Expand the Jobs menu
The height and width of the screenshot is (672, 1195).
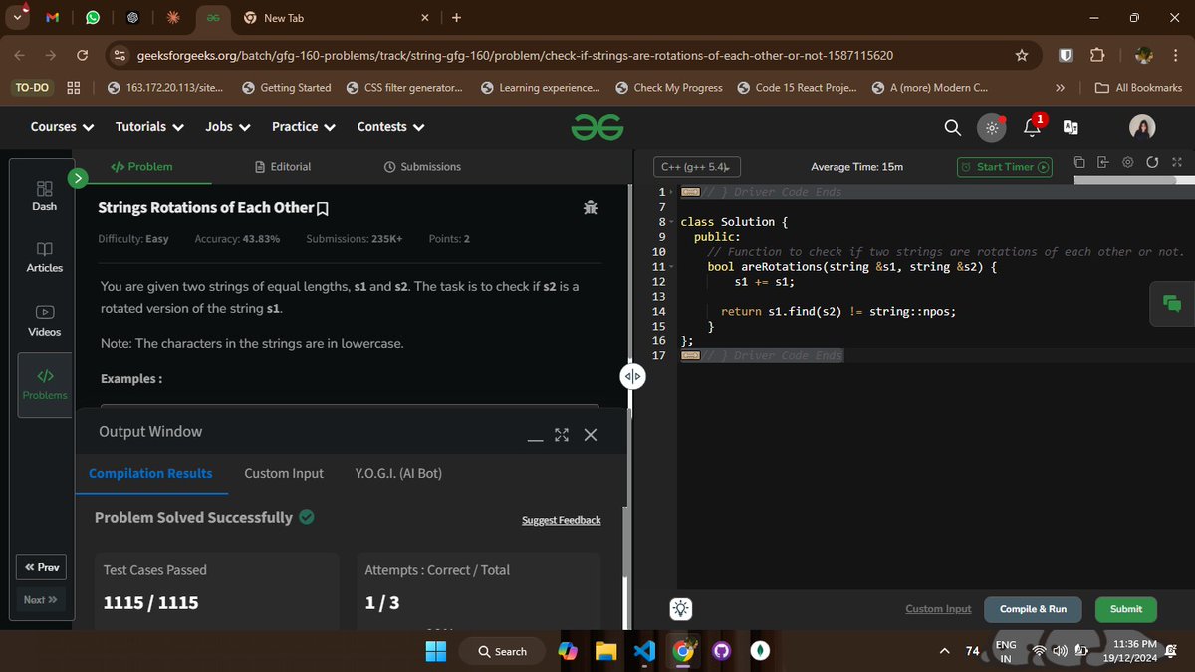pos(227,127)
